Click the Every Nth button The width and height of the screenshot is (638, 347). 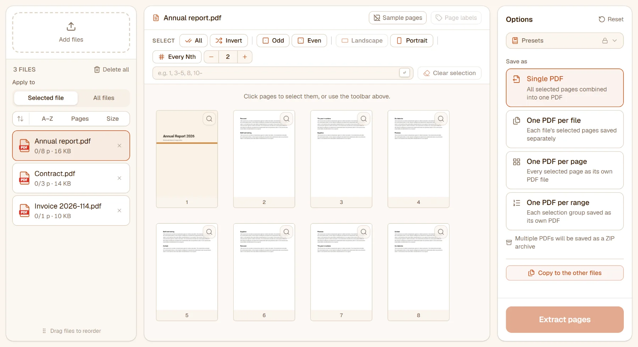tap(177, 57)
